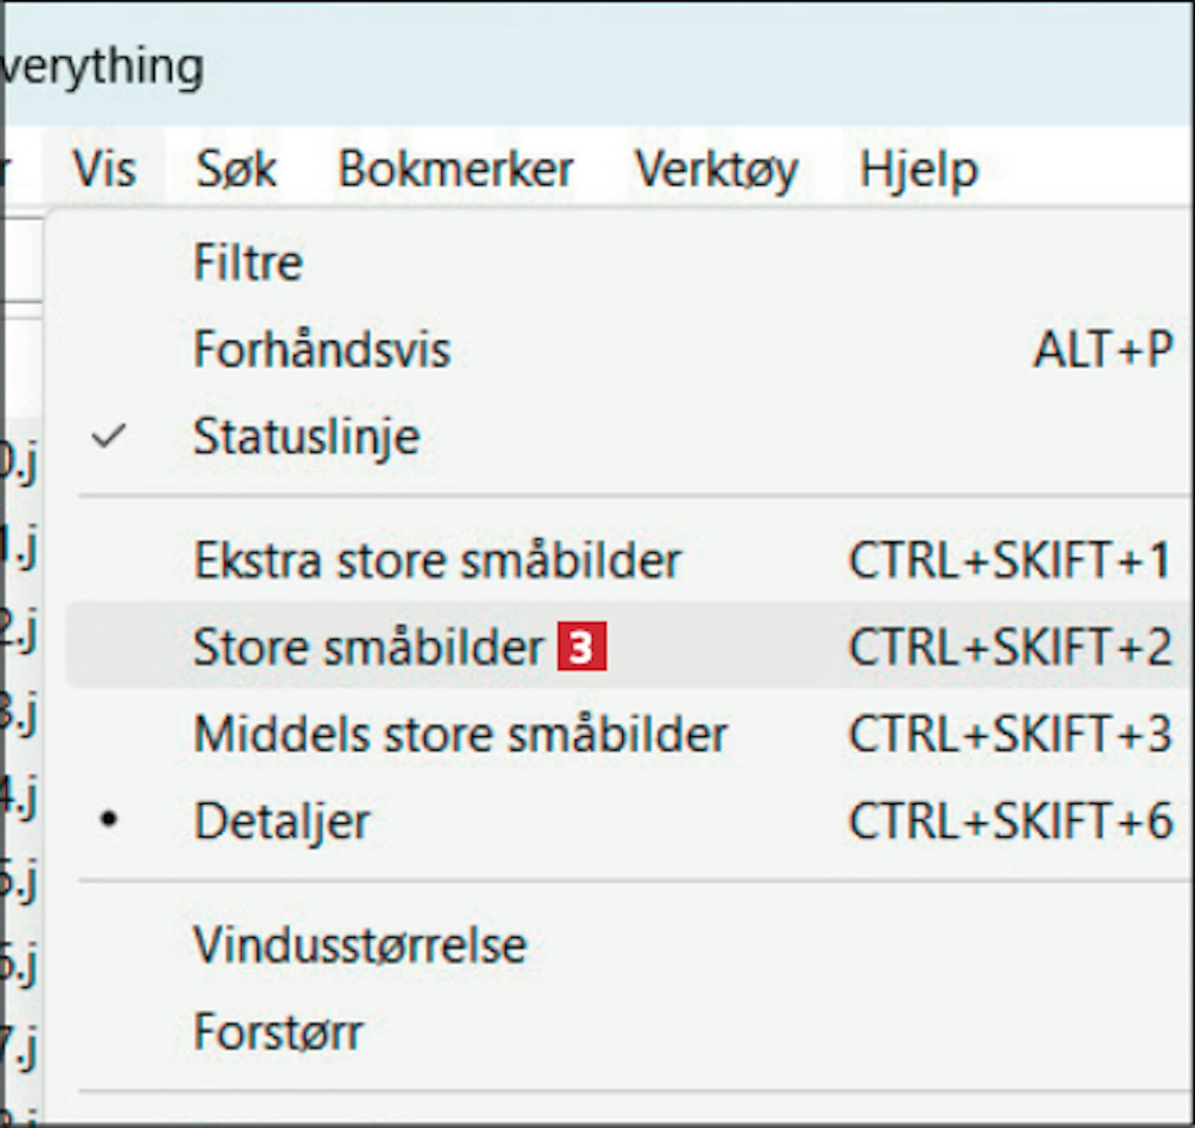Screen dimensions: 1195x1128
Task: Open the Bokmerker menu
Action: point(455,170)
